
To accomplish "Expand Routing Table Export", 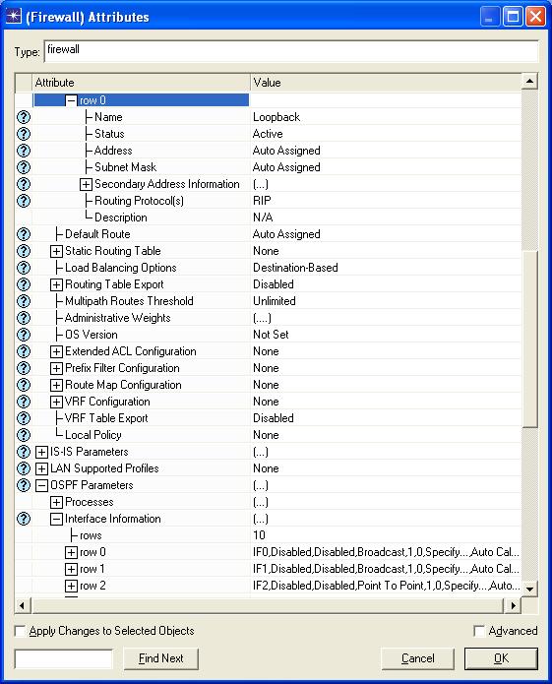I will (x=56, y=284).
